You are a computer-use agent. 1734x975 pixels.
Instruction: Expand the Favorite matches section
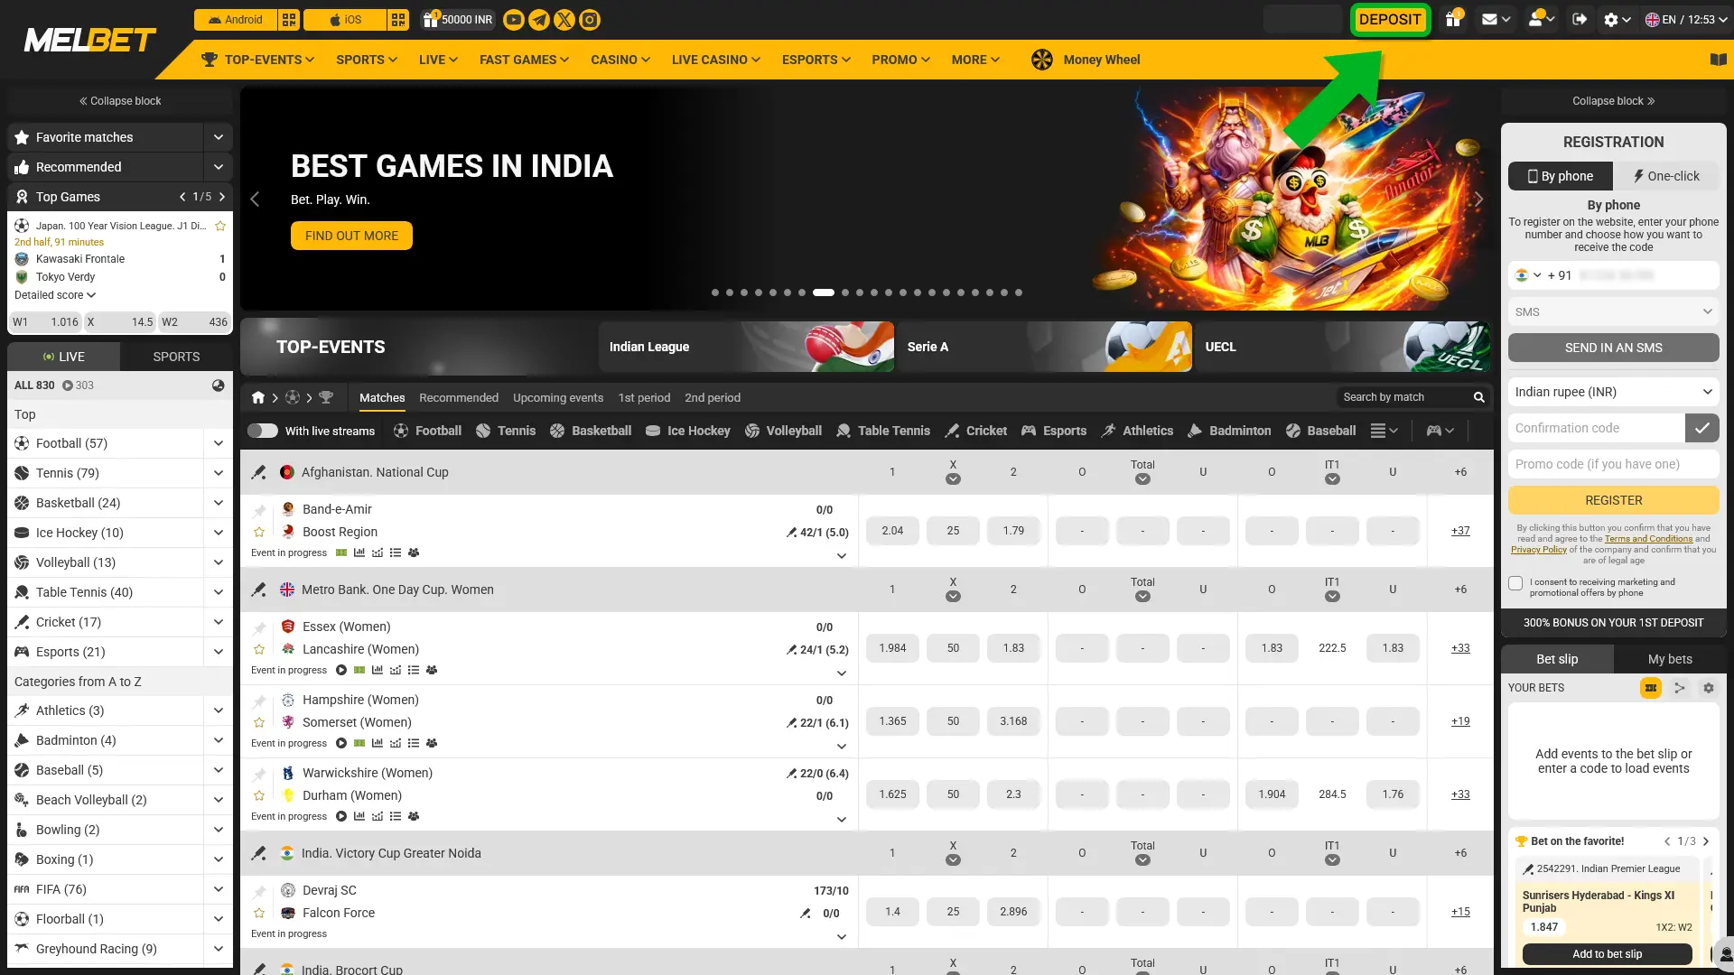pyautogui.click(x=219, y=137)
